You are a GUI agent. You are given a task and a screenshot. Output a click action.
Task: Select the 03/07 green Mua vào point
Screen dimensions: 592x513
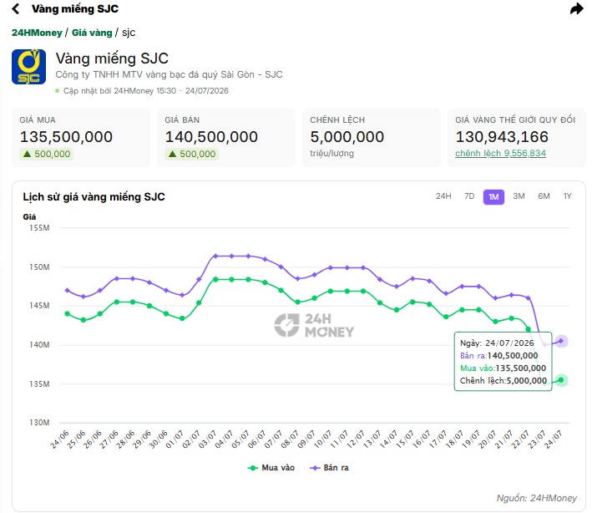[x=215, y=280]
